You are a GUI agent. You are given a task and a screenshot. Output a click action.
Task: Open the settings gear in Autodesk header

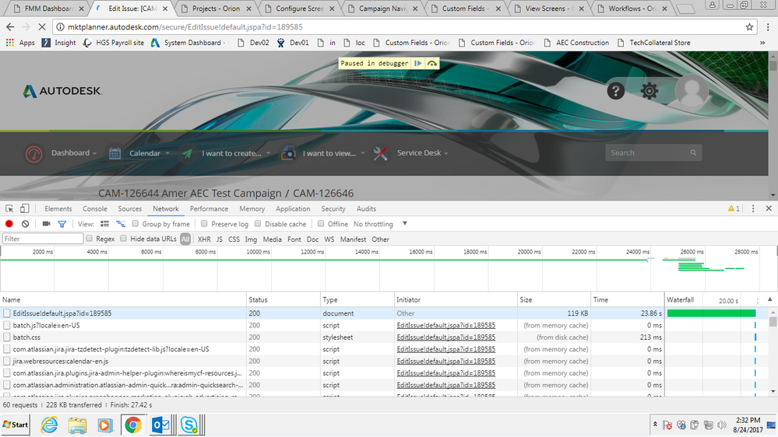click(x=649, y=91)
